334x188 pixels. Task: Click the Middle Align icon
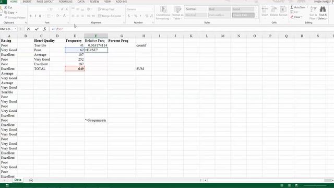[78, 9]
